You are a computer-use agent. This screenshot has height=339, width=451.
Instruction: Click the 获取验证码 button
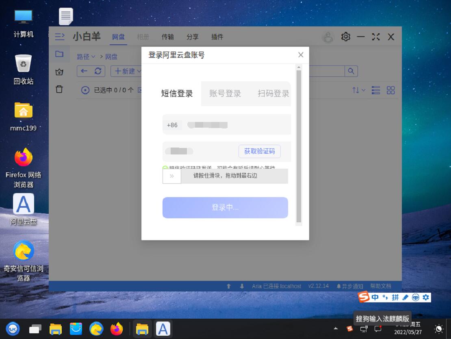coord(260,151)
